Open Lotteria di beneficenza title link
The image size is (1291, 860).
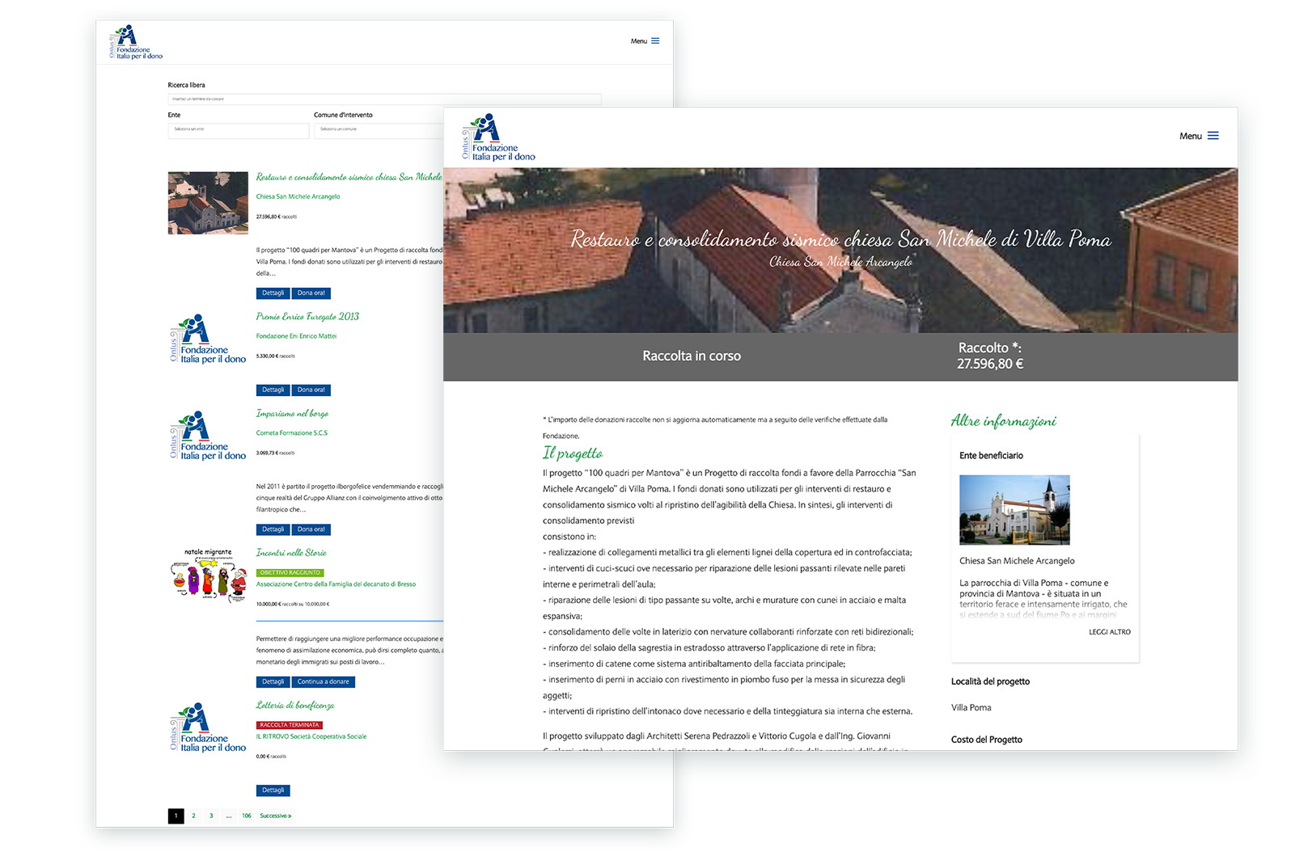295,706
